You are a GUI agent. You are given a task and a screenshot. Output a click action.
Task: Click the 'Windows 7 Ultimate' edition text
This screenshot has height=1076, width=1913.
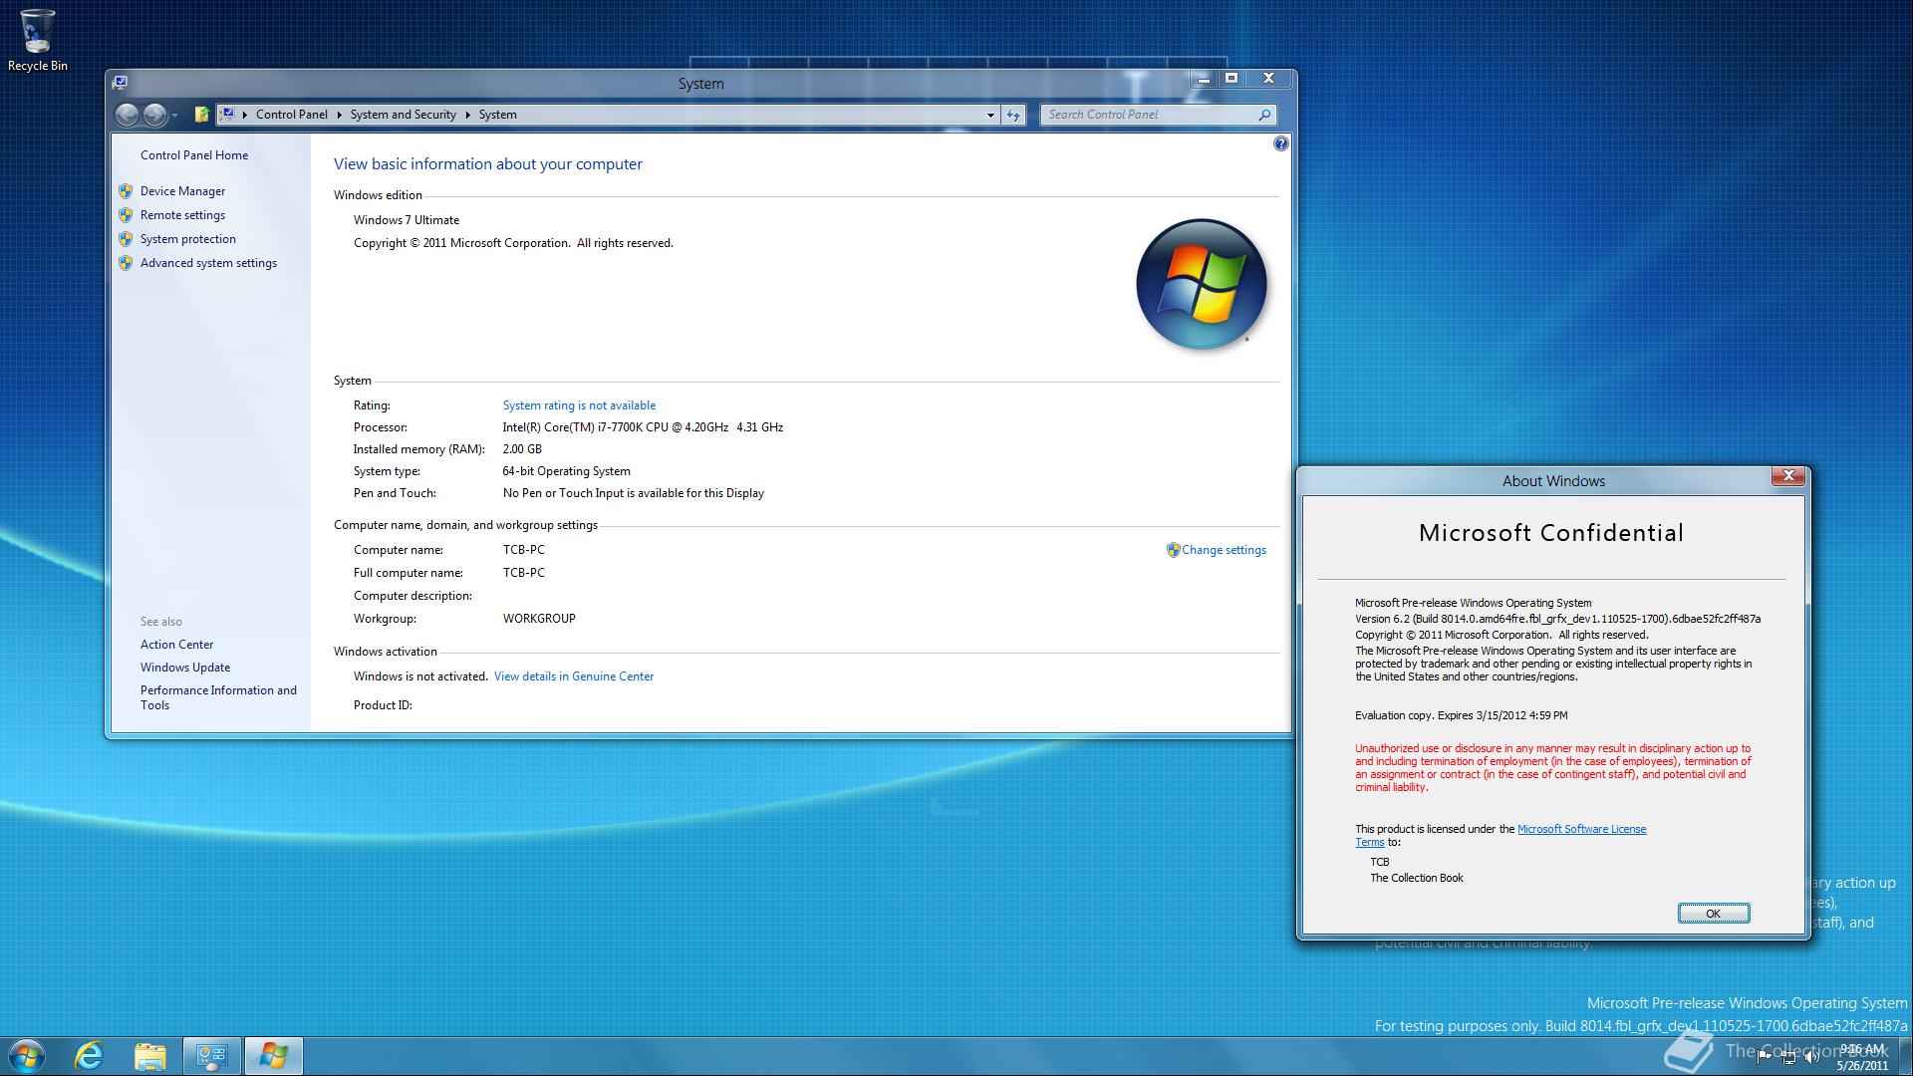pos(407,220)
